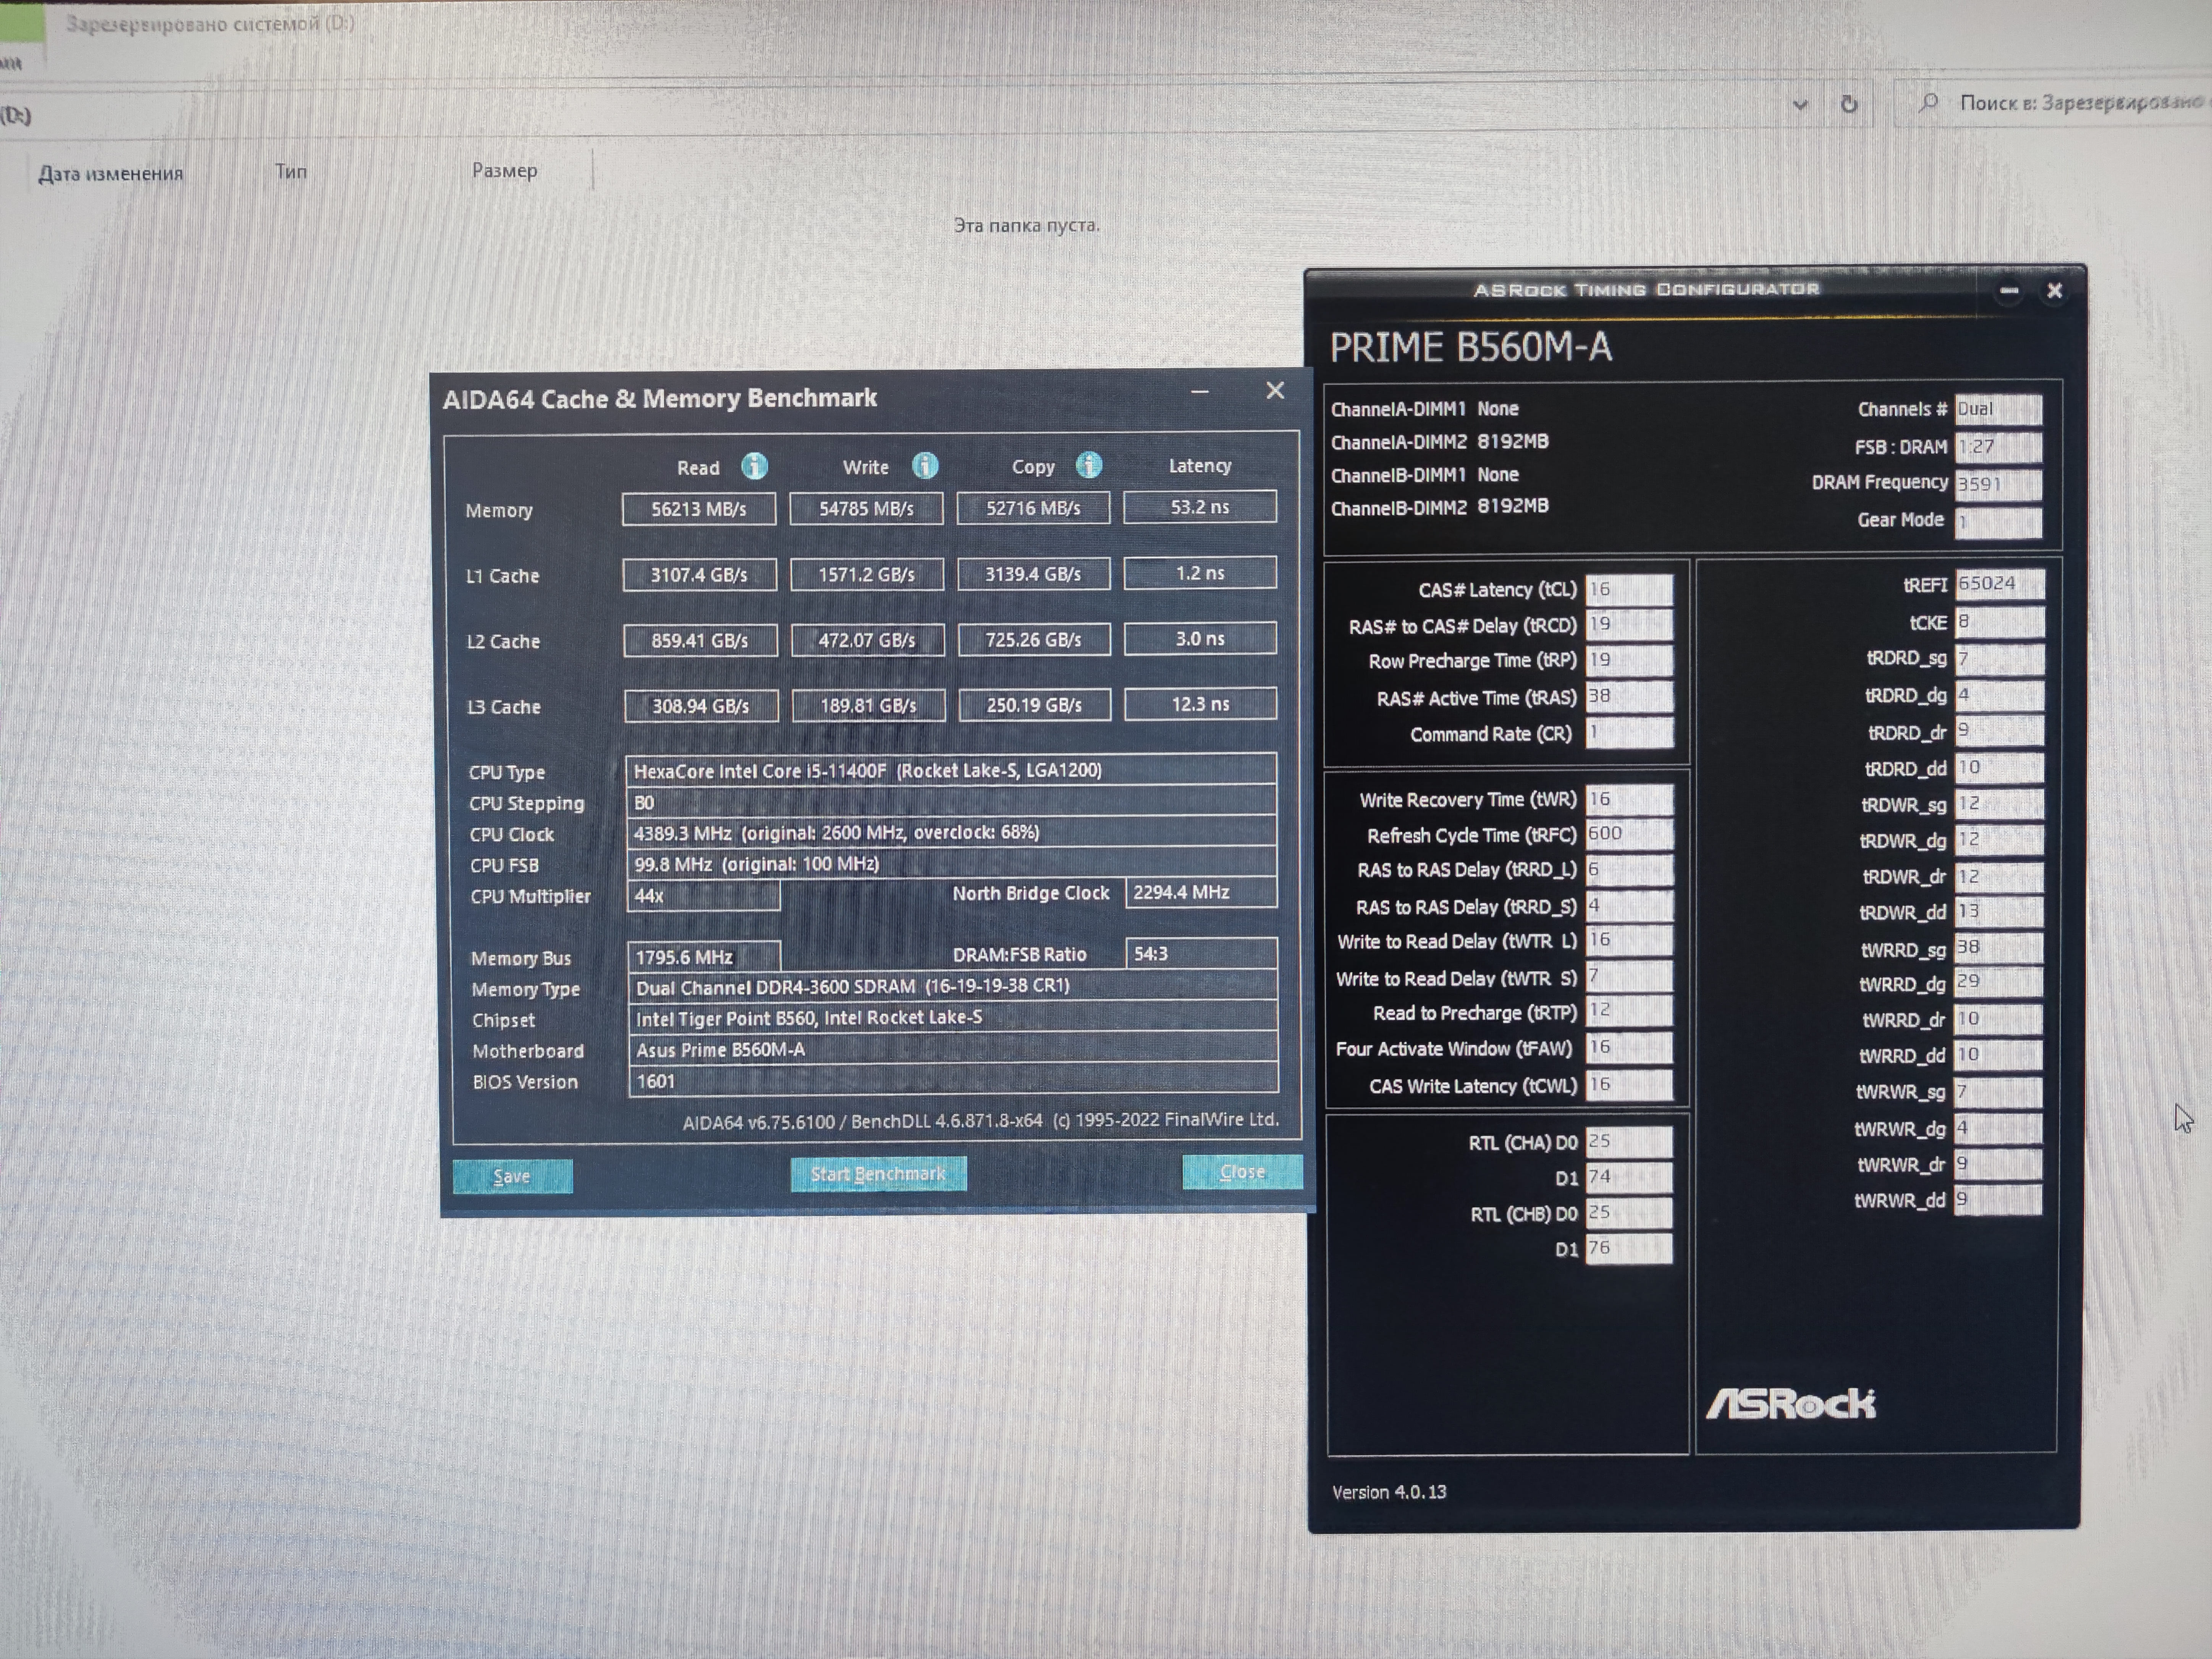Close the ASRock Timing Configurator window

tap(2055, 291)
